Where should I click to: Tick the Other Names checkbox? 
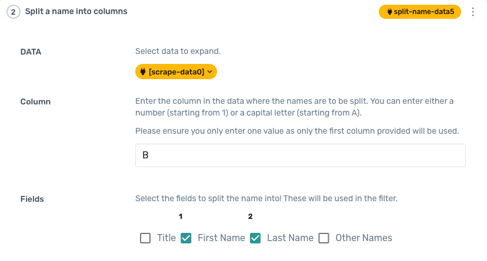click(323, 238)
